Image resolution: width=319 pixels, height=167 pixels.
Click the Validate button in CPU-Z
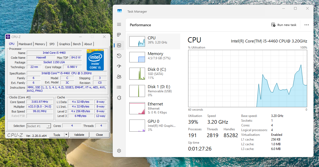click(79, 135)
